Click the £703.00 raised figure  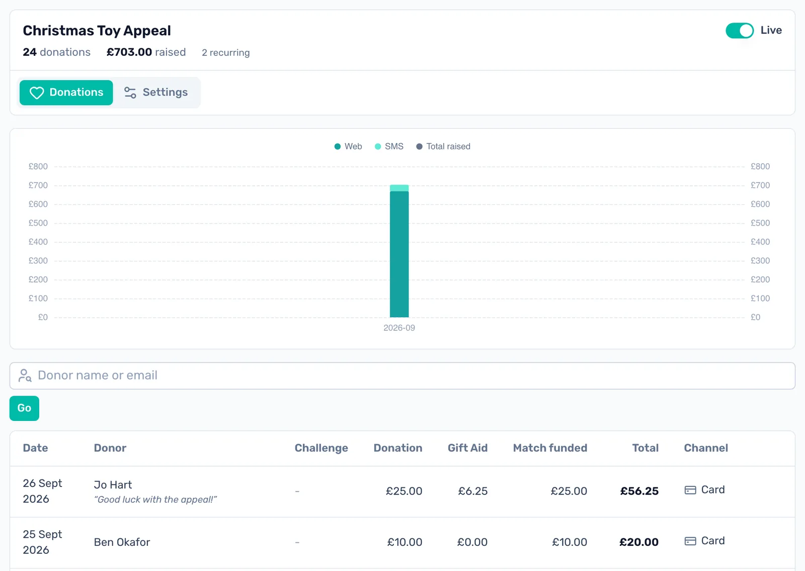tap(146, 52)
